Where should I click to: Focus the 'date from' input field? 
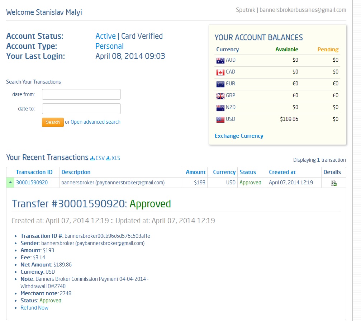coord(81,94)
